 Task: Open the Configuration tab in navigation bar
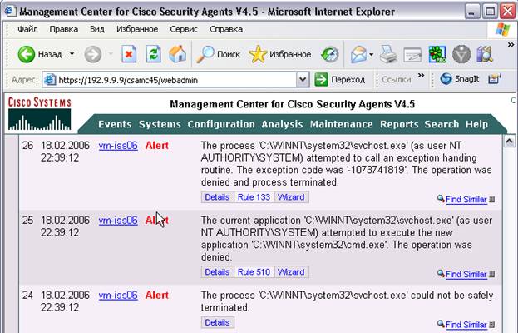pos(221,124)
